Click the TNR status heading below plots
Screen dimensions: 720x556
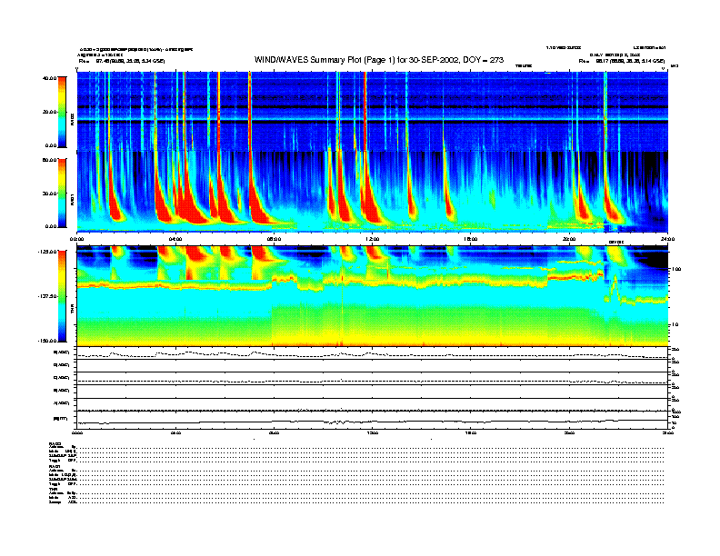[53, 489]
